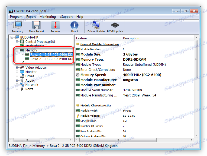Click the Module Serial Number value 3784390289
207x156 pixels.
point(132,90)
